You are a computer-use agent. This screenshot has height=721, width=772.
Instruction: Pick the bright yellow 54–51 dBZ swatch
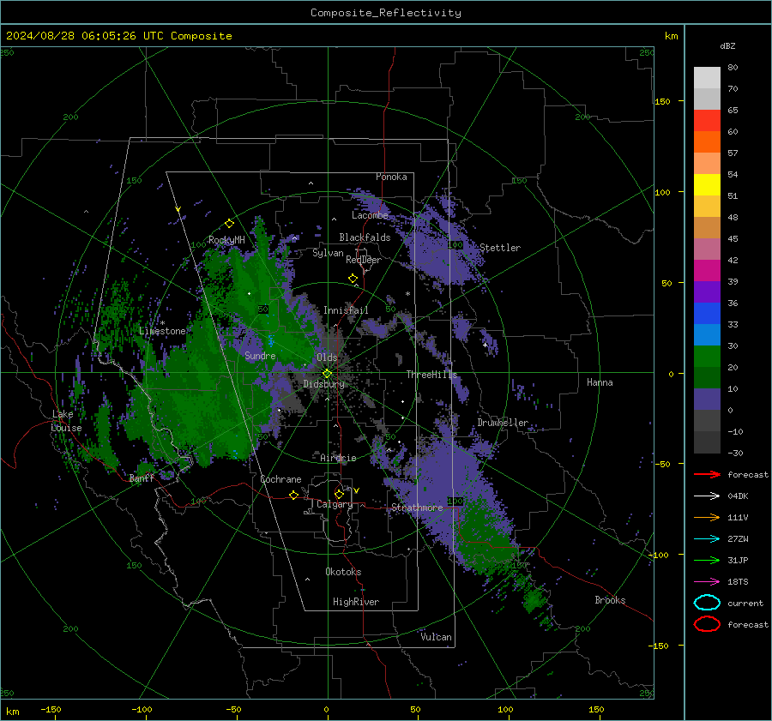coord(707,185)
